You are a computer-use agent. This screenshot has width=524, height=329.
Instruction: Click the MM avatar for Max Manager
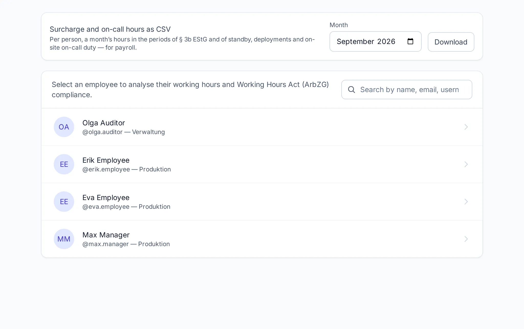click(x=64, y=239)
